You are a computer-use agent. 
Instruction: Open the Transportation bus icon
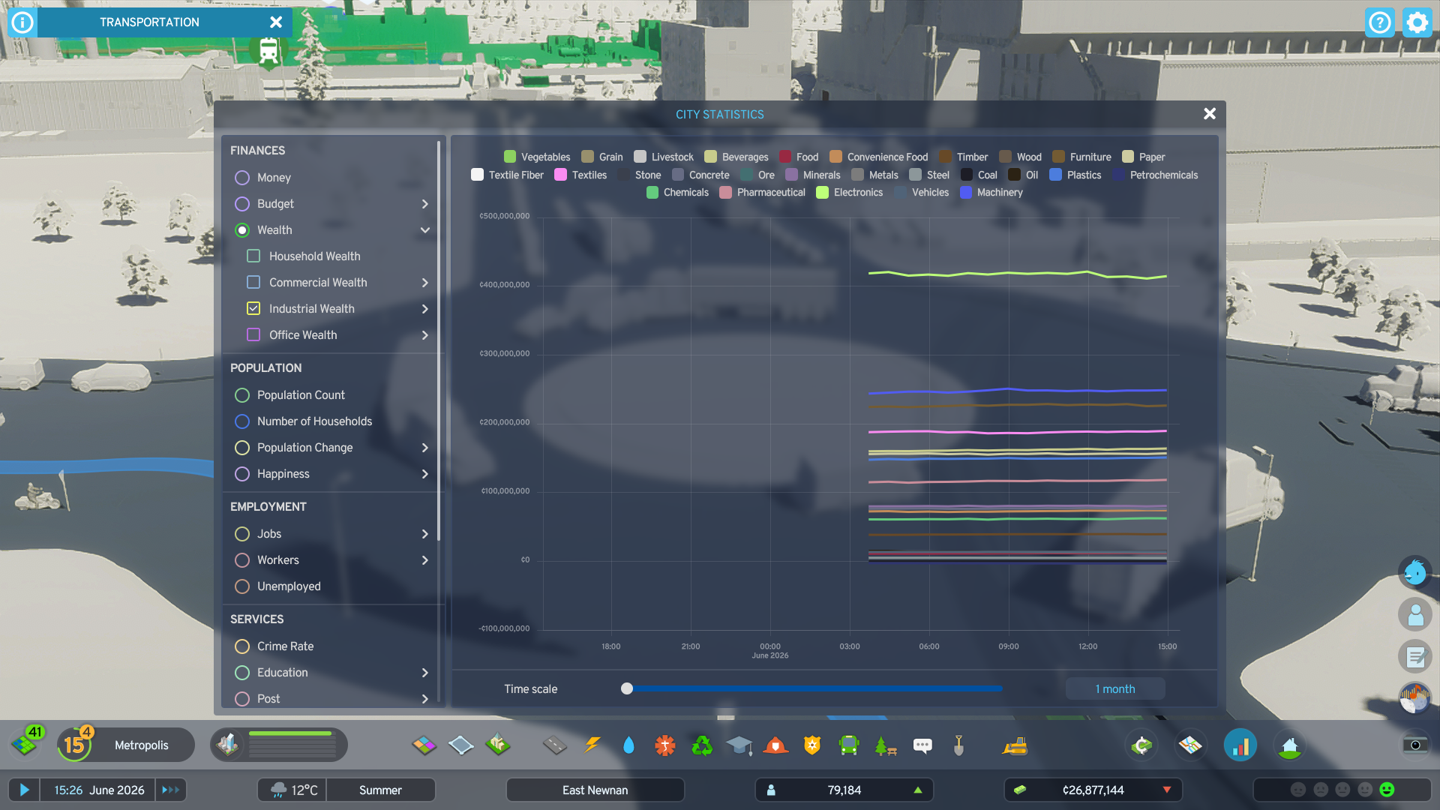click(x=849, y=745)
